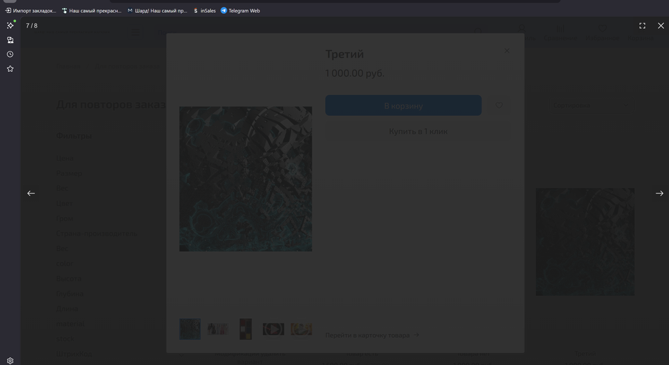The height and width of the screenshot is (365, 669).
Task: Click the Третий product title in the popup
Action: point(345,54)
